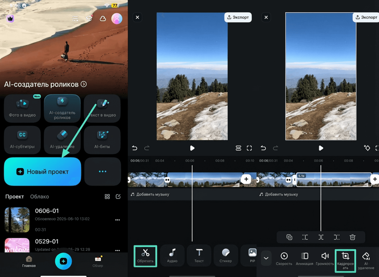Open the Стикер tool
The height and width of the screenshot is (277, 379).
click(x=226, y=256)
